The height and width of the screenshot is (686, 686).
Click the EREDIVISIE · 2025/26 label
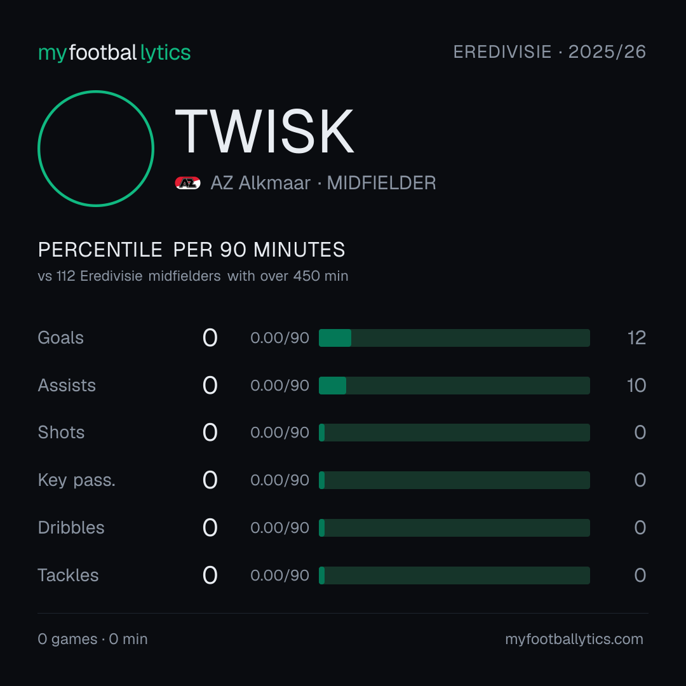[549, 52]
